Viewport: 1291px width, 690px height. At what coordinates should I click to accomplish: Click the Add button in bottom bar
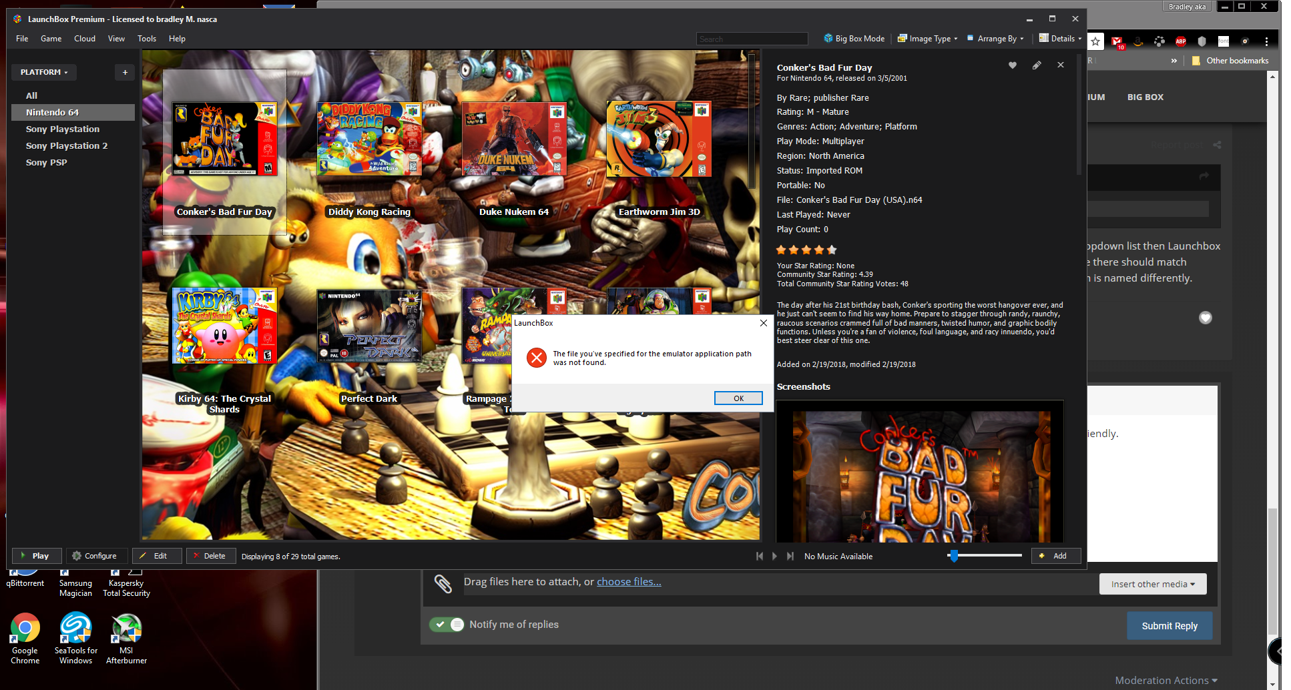[1056, 556]
